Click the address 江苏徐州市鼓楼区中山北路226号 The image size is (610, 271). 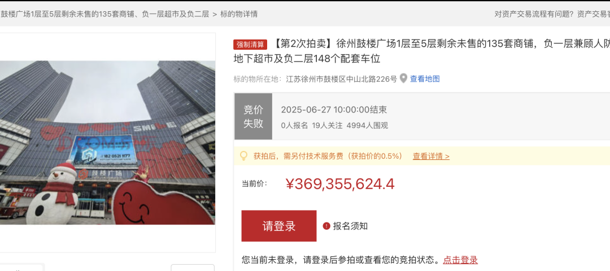342,79
